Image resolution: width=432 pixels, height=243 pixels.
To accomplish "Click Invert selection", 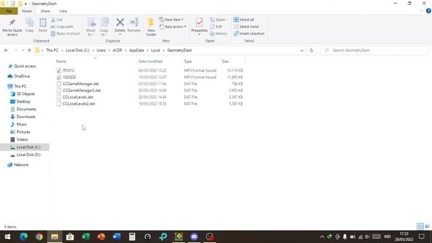I will 249,34.
